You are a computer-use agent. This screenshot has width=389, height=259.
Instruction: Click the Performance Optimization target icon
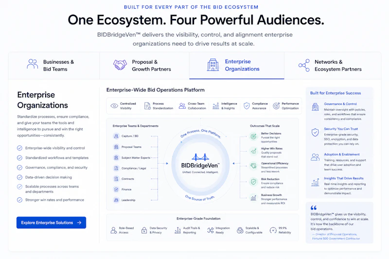(x=276, y=106)
